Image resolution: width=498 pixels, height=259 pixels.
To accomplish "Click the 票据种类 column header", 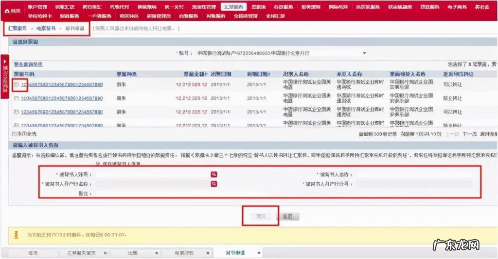I will [x=126, y=74].
